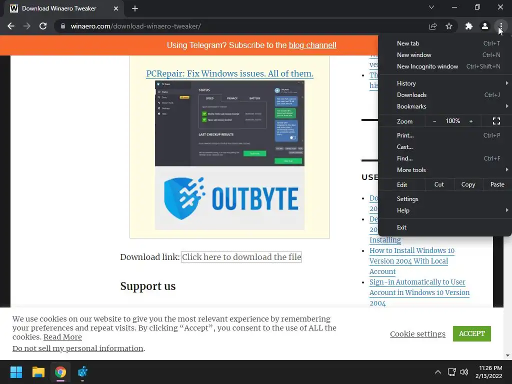Click the address bar URL field
512x384 pixels.
(x=241, y=26)
